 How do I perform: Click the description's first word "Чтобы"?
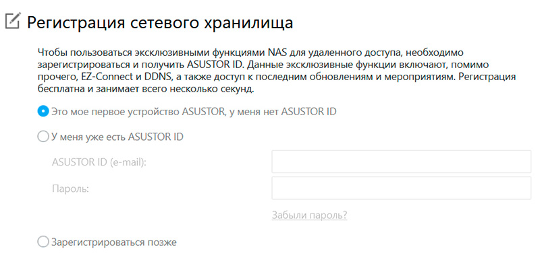coord(53,52)
